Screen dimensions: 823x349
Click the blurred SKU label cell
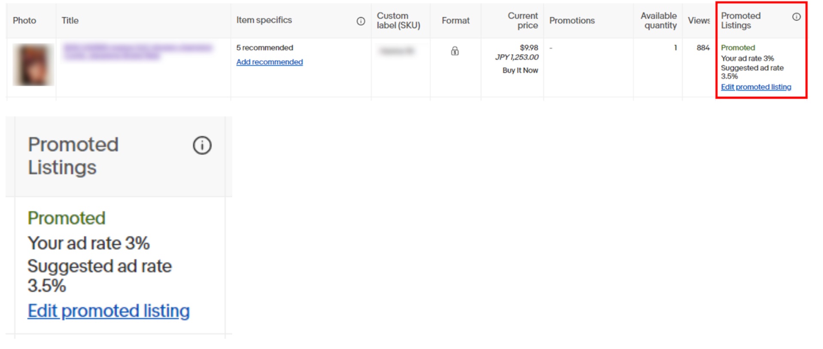[x=397, y=51]
